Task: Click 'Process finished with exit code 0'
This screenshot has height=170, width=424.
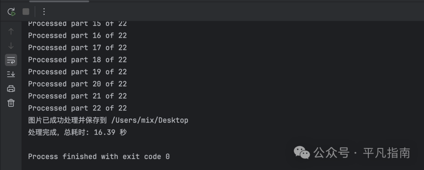Action: click(x=99, y=157)
